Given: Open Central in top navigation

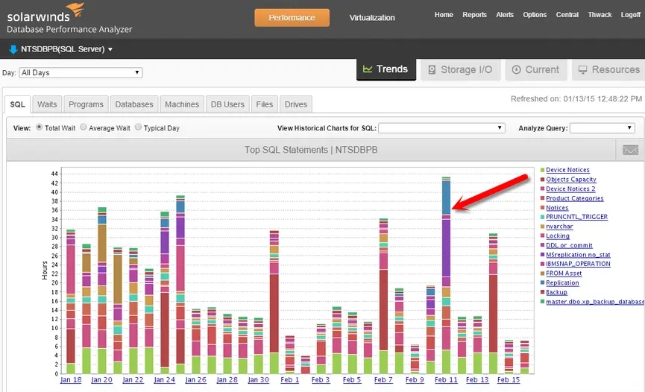Looking at the screenshot, I should pos(567,15).
